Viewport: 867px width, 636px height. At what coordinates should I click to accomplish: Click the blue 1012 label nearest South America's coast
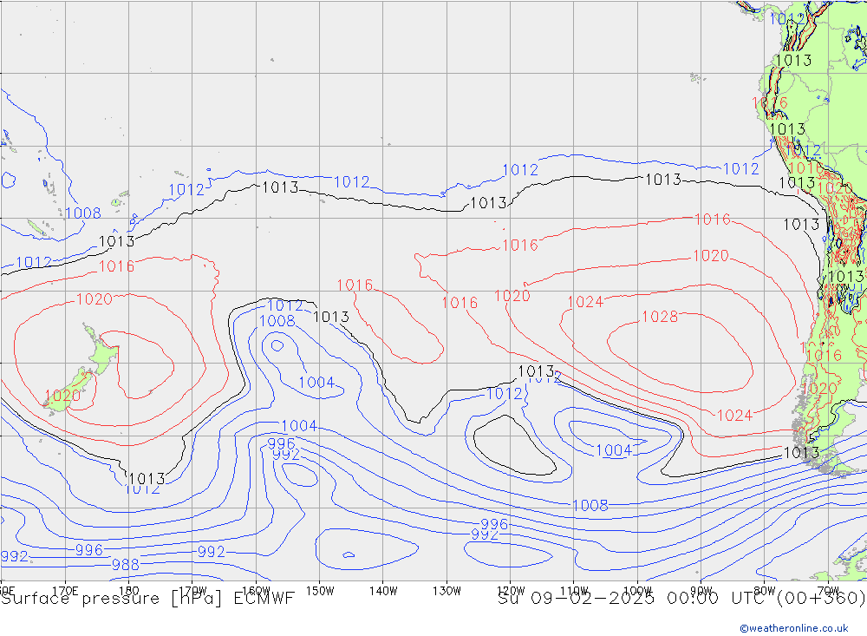tap(740, 169)
